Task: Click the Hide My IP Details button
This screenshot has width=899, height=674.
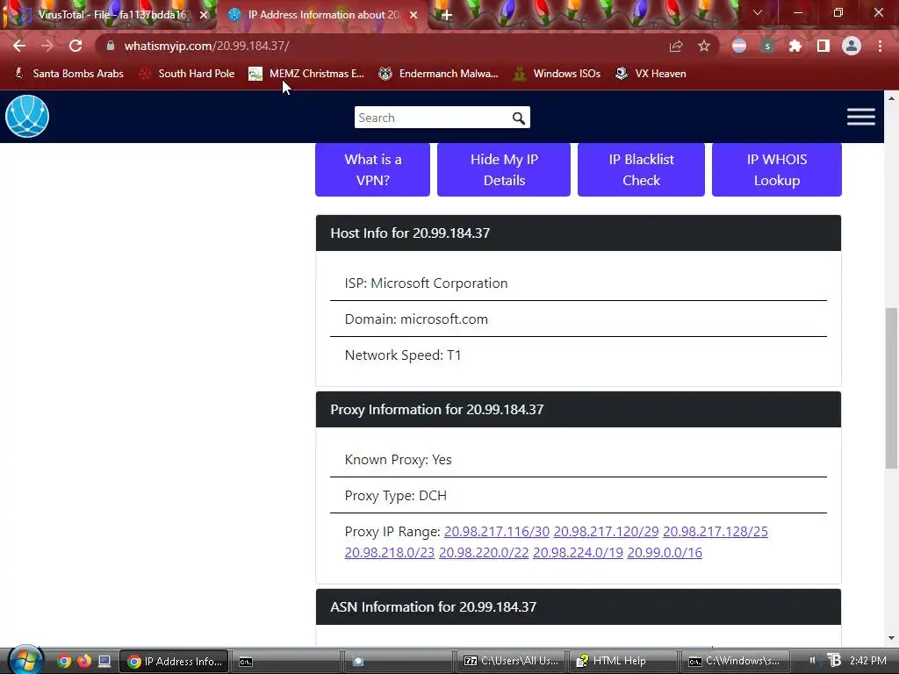Action: click(504, 169)
